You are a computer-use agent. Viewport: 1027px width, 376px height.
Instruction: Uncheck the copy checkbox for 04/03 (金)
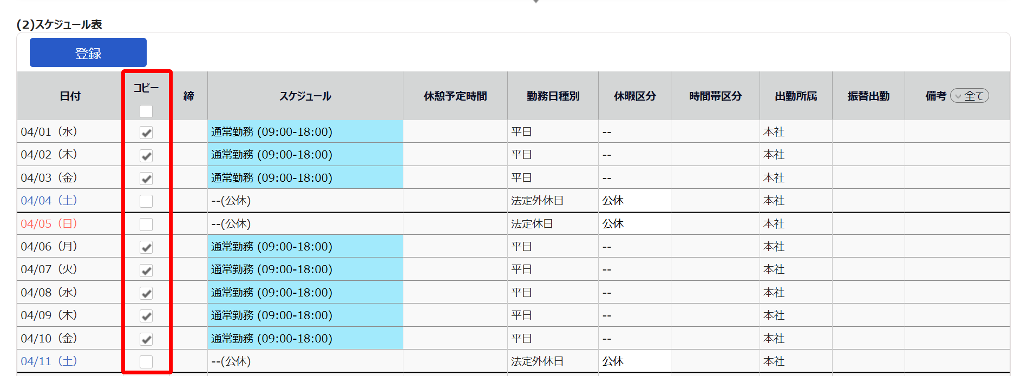pyautogui.click(x=146, y=179)
